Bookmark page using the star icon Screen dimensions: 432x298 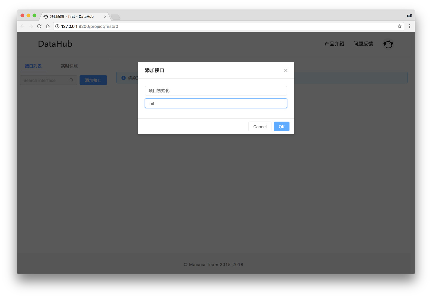click(x=399, y=26)
